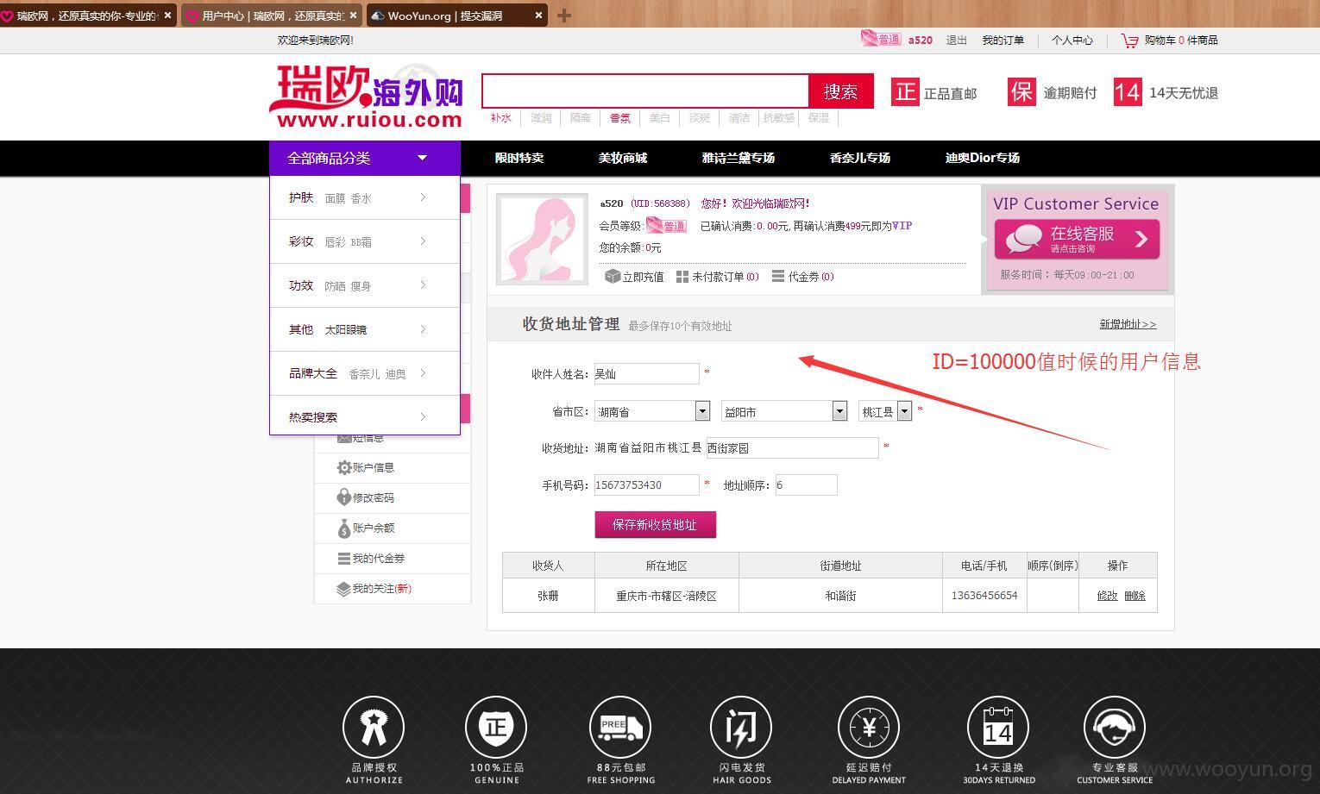Click the 延迟赔付 delayed payment footer icon
Viewport: 1320px width, 794px height.
pyautogui.click(x=869, y=727)
